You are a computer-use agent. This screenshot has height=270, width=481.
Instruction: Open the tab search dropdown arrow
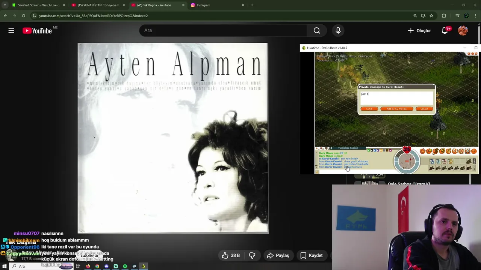[x=5, y=5]
